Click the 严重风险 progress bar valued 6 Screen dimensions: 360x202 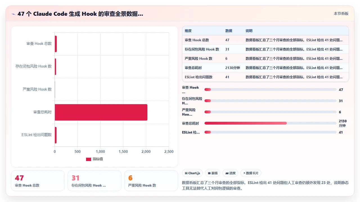(271, 112)
